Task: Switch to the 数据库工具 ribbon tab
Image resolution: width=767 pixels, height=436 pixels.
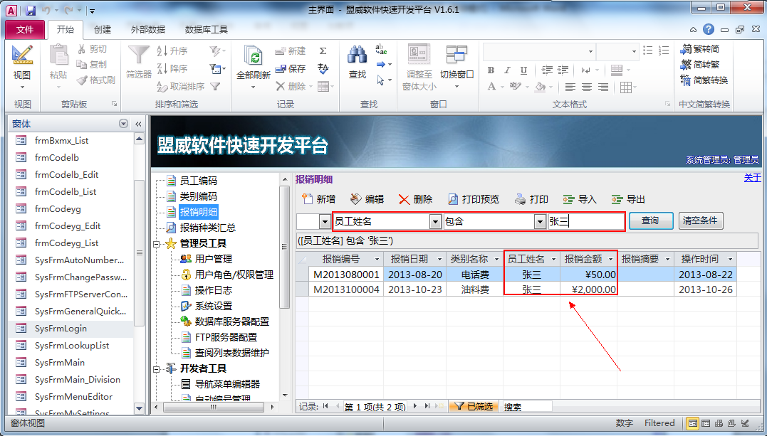Action: tap(206, 29)
